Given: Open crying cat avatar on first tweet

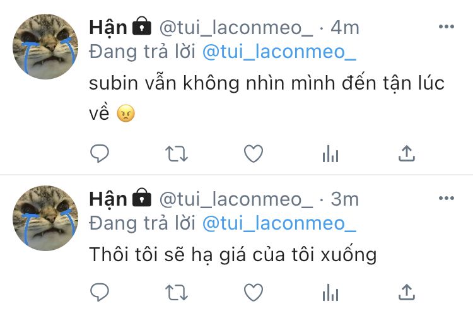Looking at the screenshot, I should (45, 47).
